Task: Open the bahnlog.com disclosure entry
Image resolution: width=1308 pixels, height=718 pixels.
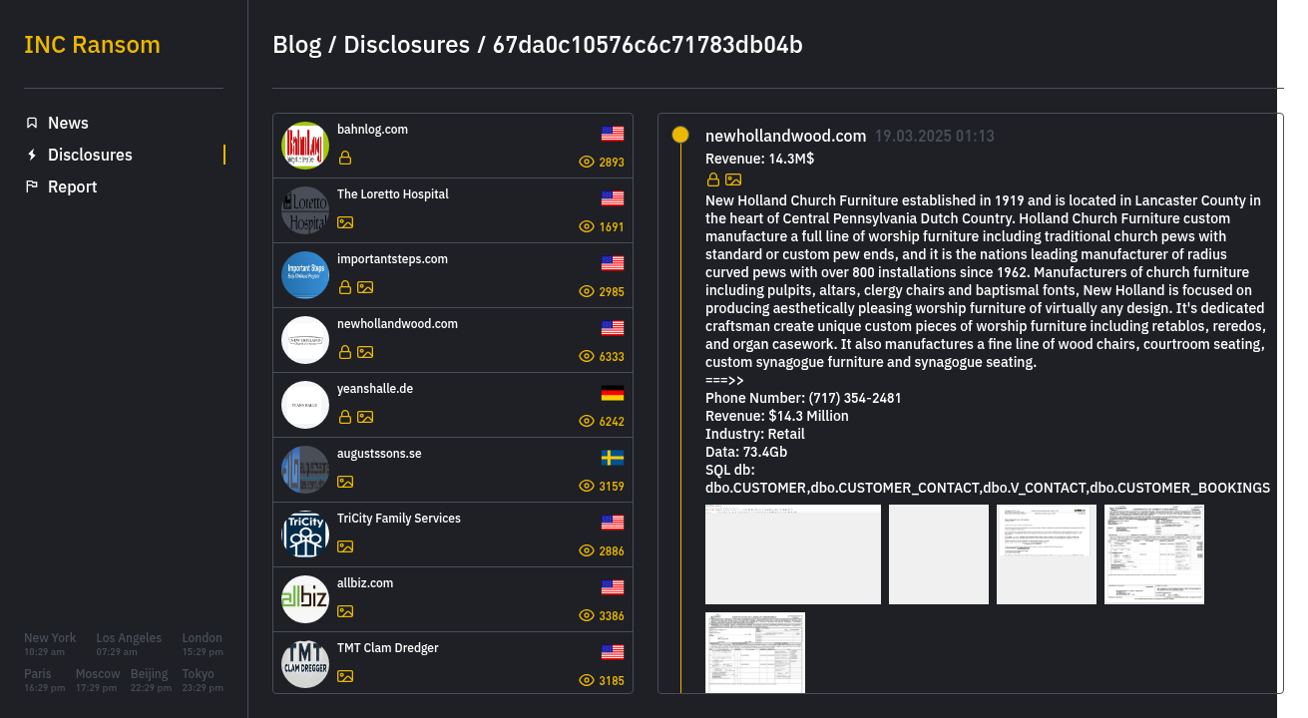Action: pos(453,146)
